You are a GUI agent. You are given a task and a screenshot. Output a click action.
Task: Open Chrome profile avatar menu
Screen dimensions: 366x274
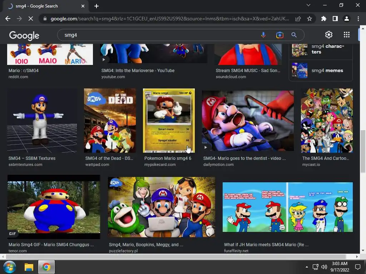point(347,19)
